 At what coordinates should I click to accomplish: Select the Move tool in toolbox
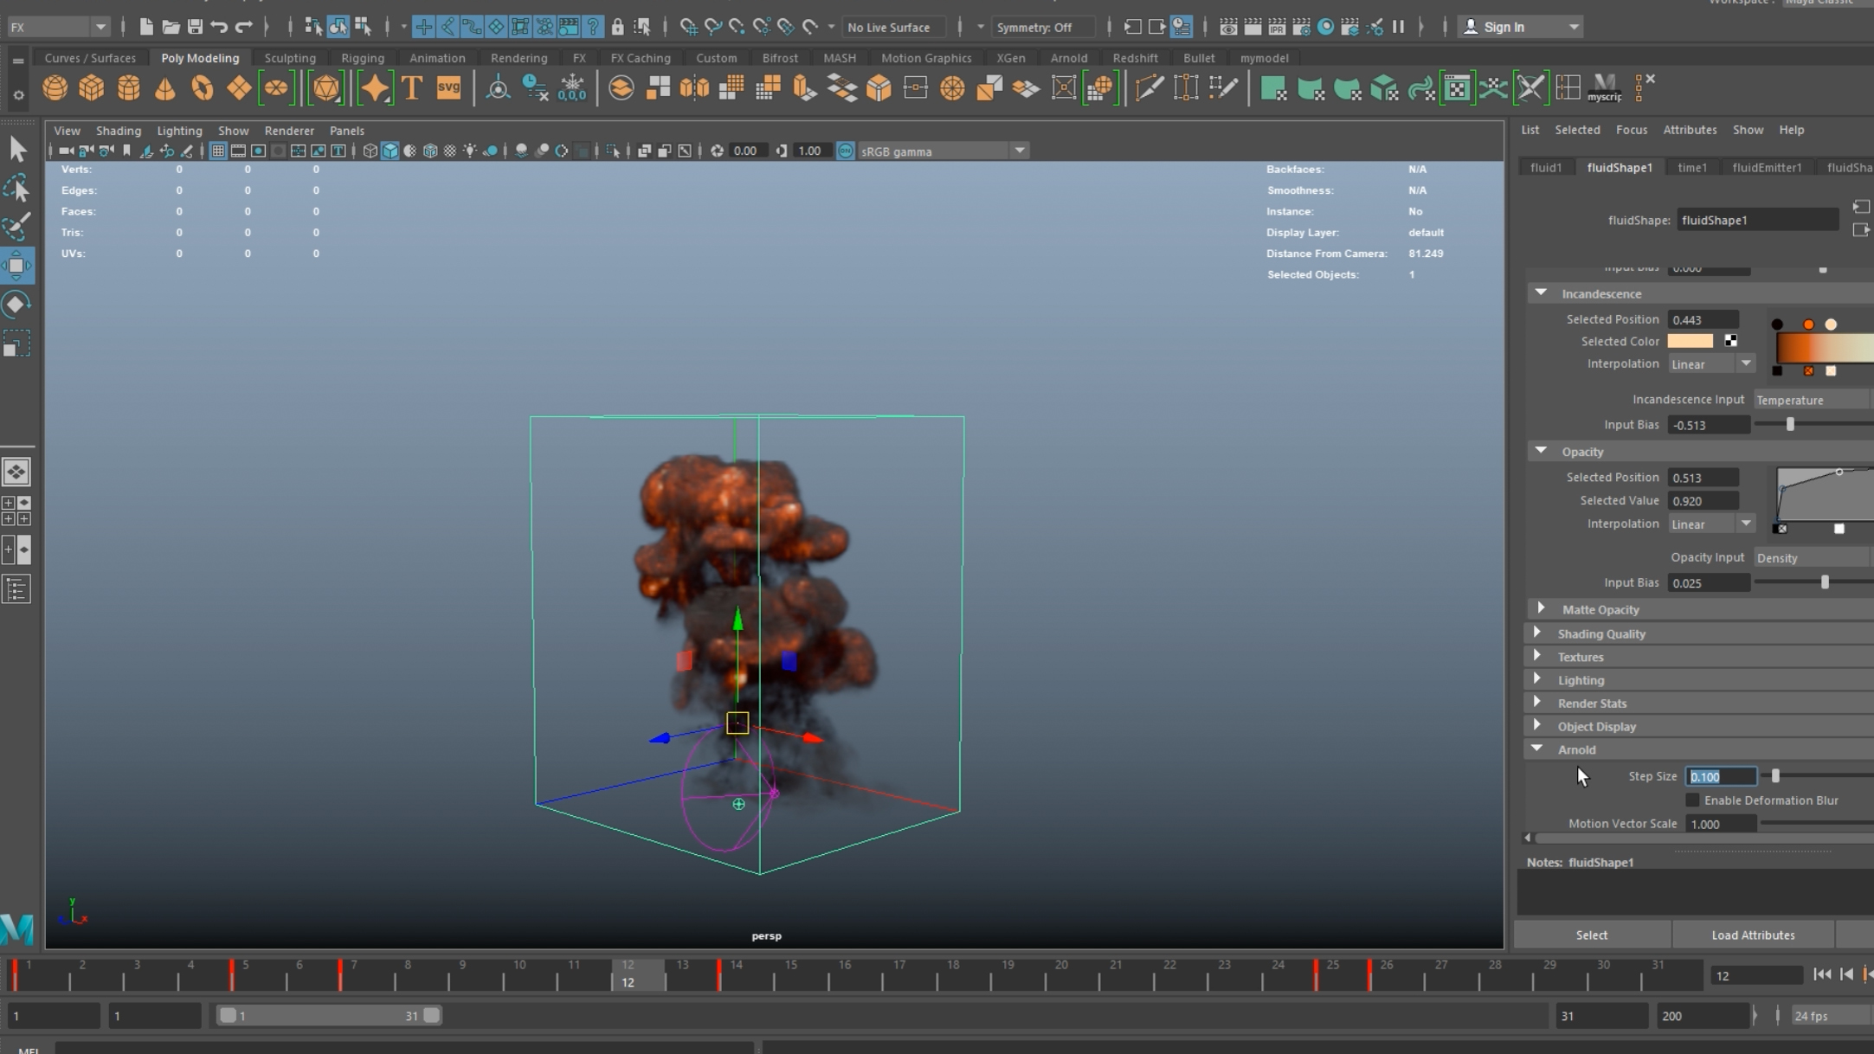pos(17,266)
